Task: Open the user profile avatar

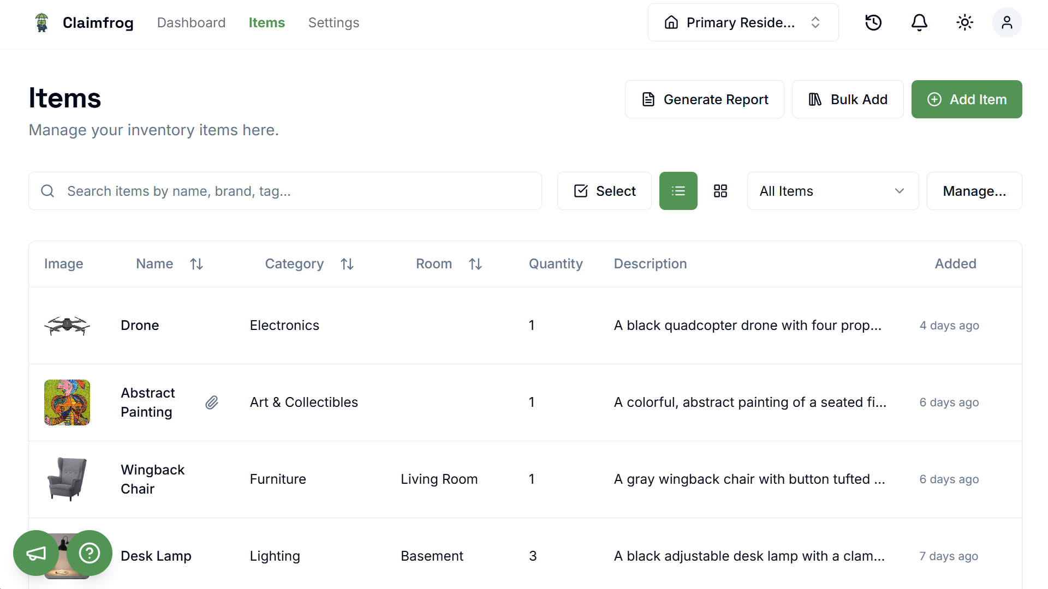Action: coord(1007,22)
